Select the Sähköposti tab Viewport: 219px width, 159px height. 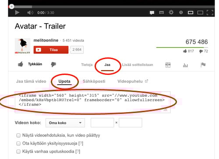pyautogui.click(x=94, y=81)
